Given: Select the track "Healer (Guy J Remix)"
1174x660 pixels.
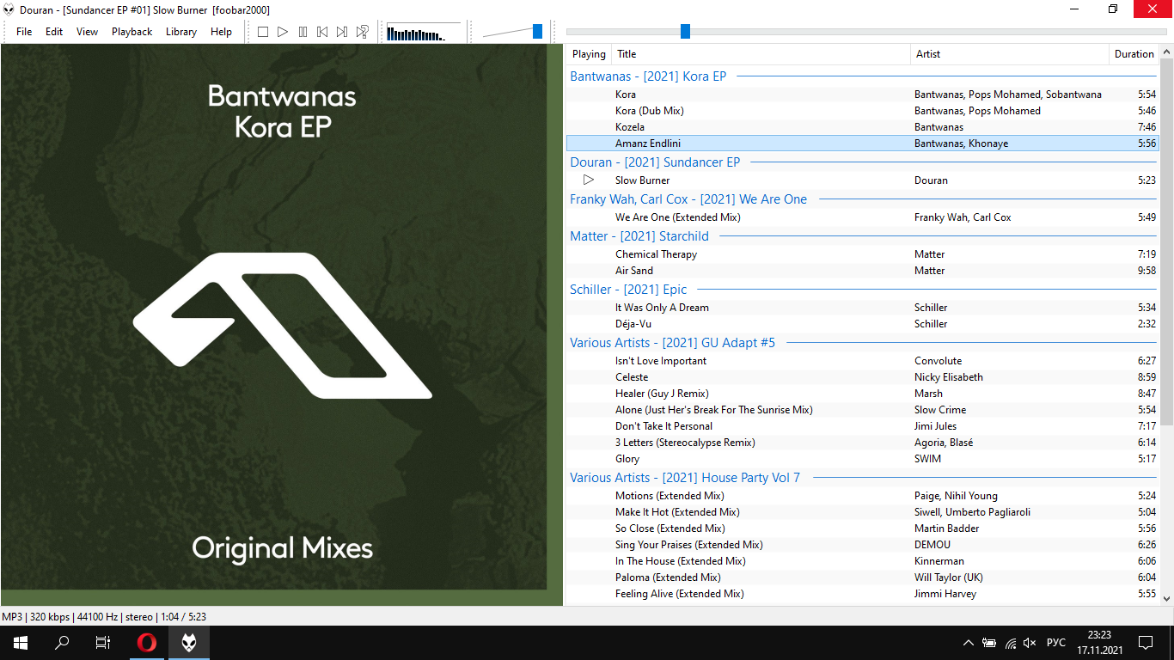Looking at the screenshot, I should 863,394.
